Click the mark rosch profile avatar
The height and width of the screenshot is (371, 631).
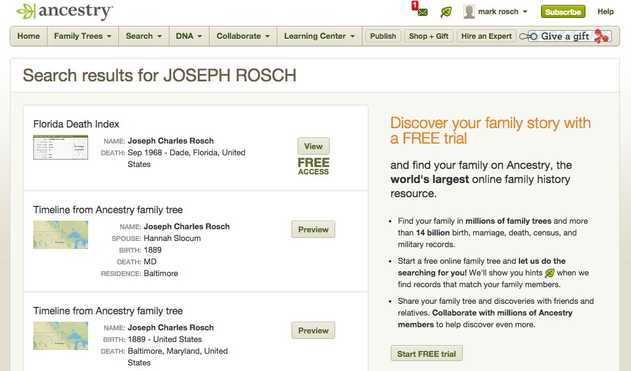[469, 12]
